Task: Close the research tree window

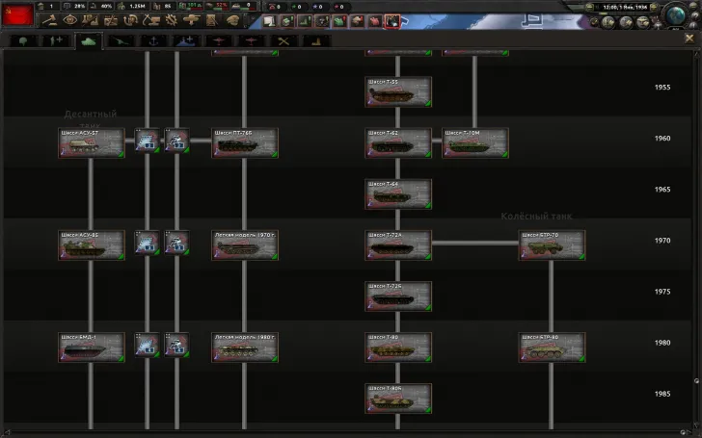Action: click(x=689, y=39)
